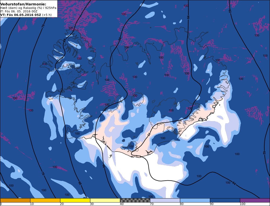The width and height of the screenshot is (270, 206).
Task: Click the legend tick label '70'
Action: (152, 204)
